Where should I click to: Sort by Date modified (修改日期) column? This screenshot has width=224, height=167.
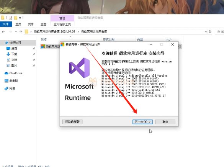[109, 39]
